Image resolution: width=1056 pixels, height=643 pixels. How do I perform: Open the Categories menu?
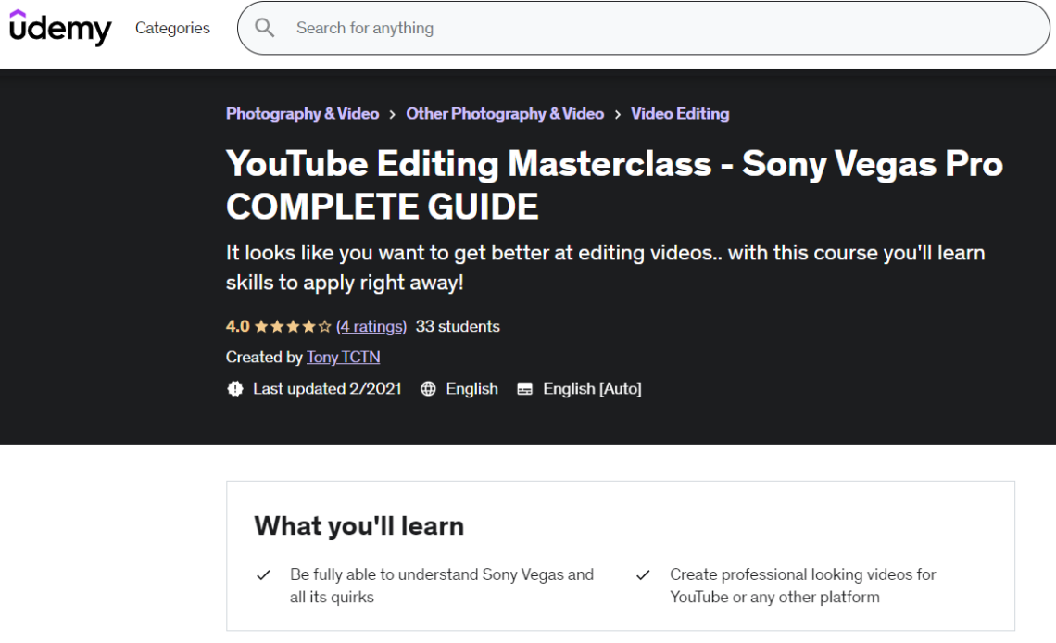pos(173,28)
